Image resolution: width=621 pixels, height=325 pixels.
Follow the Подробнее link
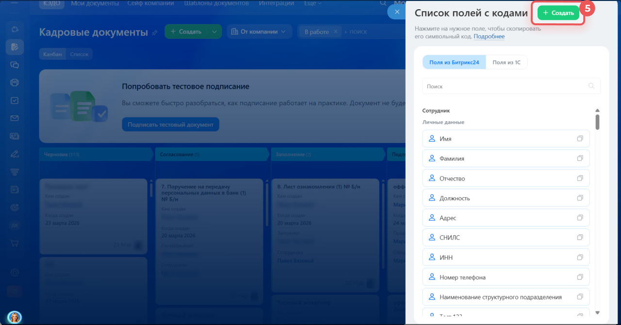pyautogui.click(x=489, y=36)
